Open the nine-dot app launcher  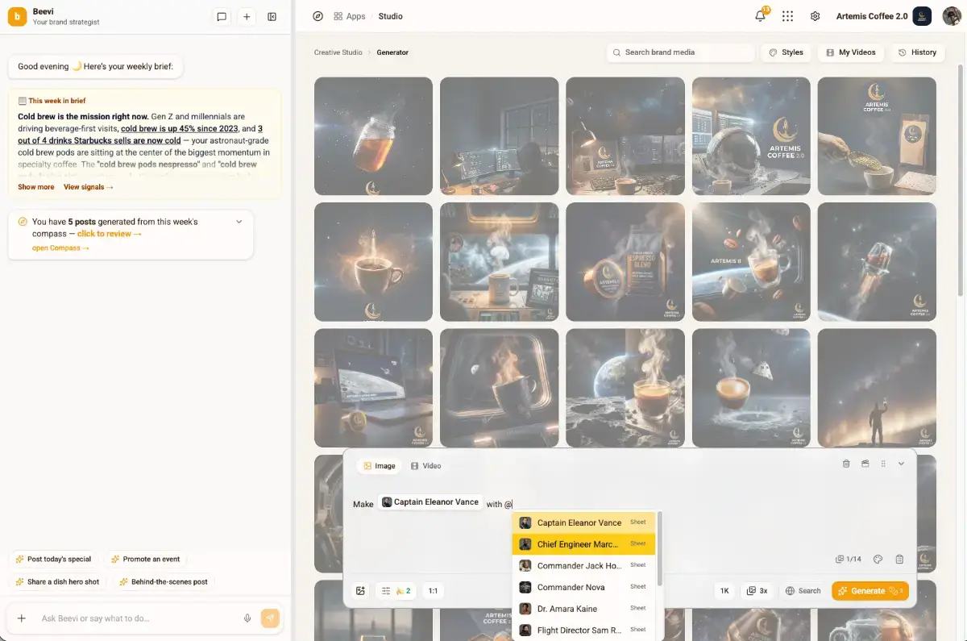coord(788,16)
